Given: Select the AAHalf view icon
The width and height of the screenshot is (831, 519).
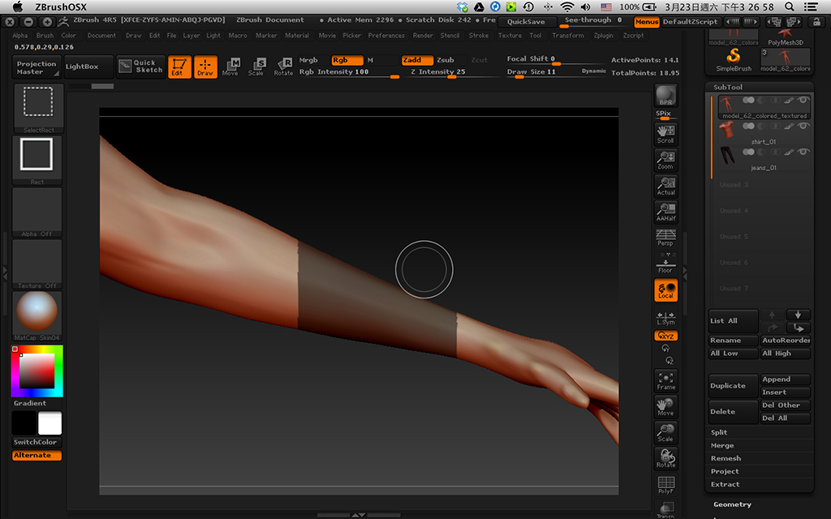Looking at the screenshot, I should [x=665, y=211].
